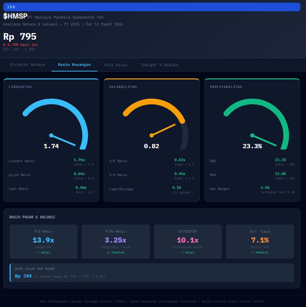Click the Likuiditas card heading
This screenshot has width=306, height=307.
(x=20, y=87)
